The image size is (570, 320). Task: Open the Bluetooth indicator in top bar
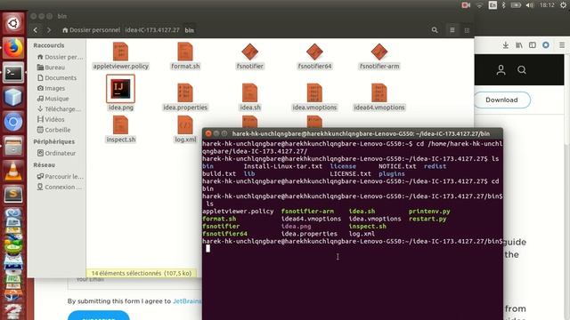(503, 5)
